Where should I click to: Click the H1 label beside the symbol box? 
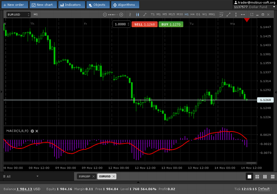[36, 14]
